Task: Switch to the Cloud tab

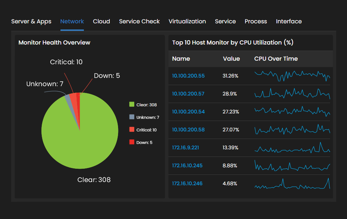Action: tap(102, 22)
